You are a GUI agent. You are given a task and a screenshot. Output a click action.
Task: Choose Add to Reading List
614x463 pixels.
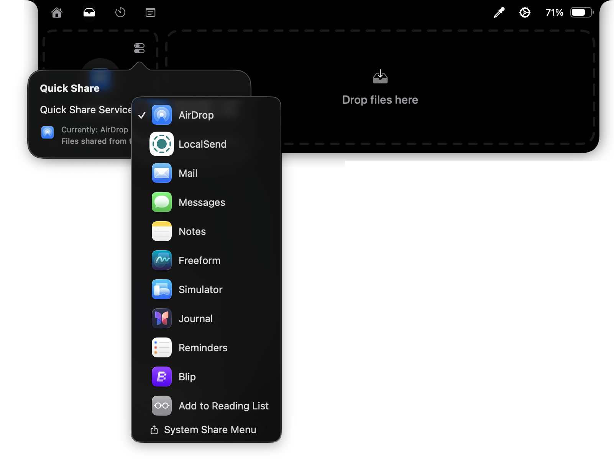pyautogui.click(x=206, y=406)
